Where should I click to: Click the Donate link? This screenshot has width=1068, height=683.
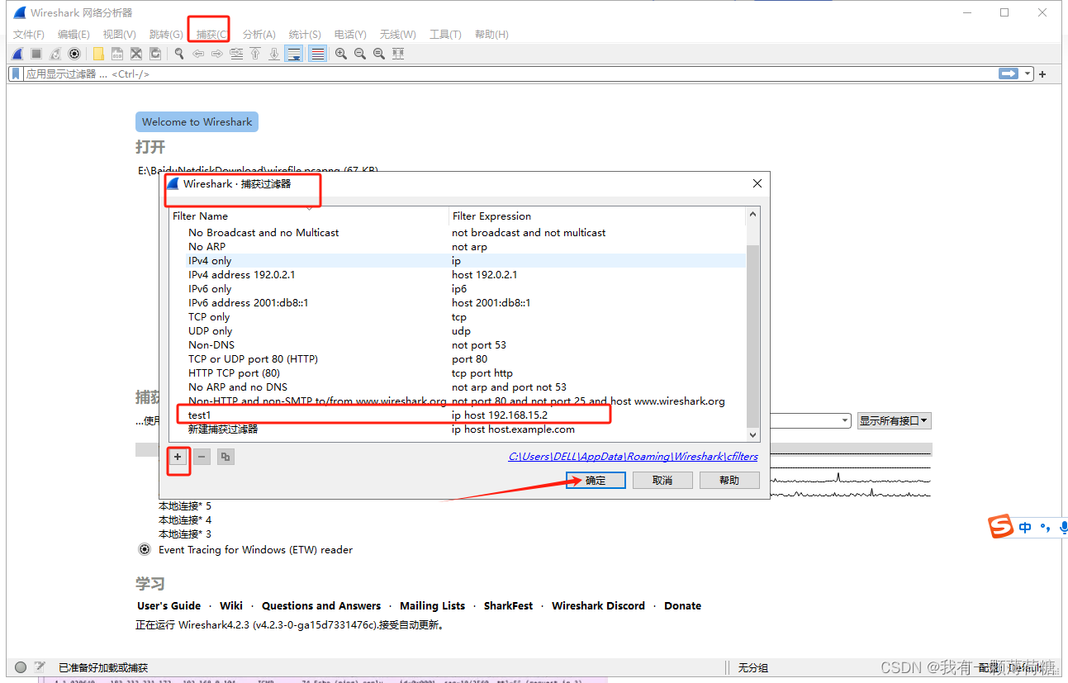[682, 605]
